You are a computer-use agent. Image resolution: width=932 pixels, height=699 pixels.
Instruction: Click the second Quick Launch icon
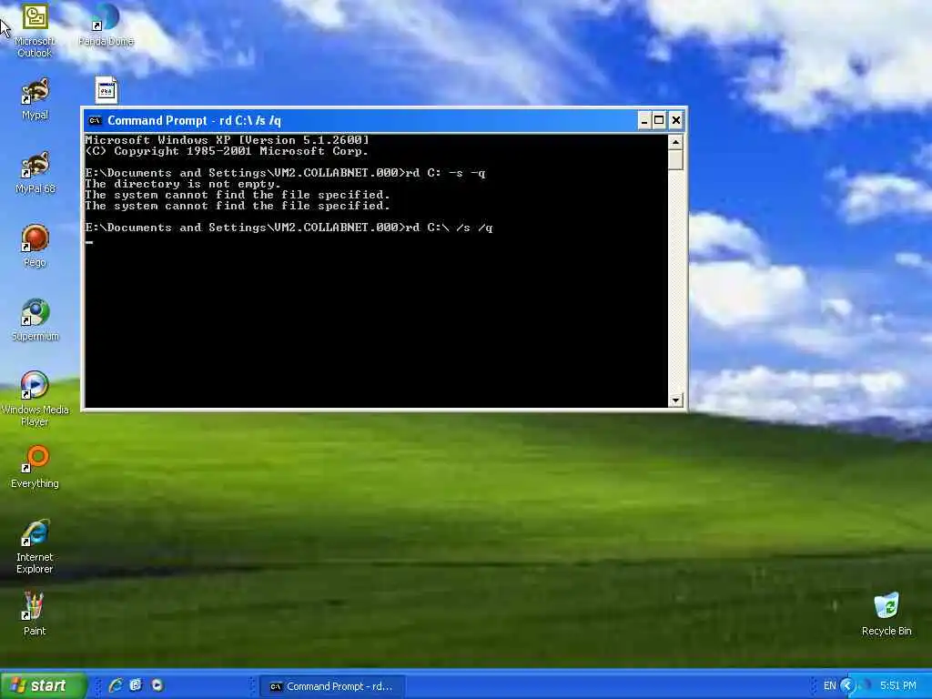(137, 685)
